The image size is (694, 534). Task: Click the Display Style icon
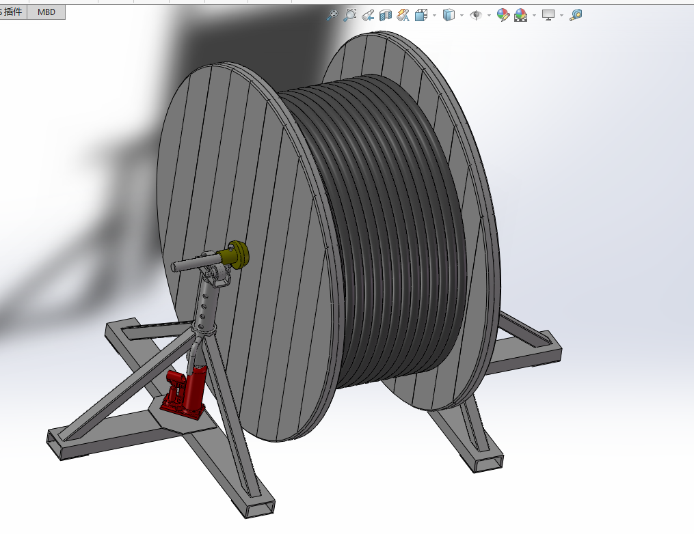point(449,15)
